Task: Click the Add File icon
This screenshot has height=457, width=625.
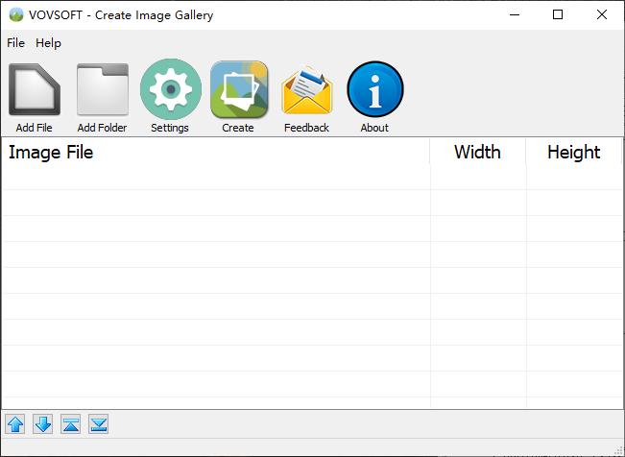Action: (35, 89)
